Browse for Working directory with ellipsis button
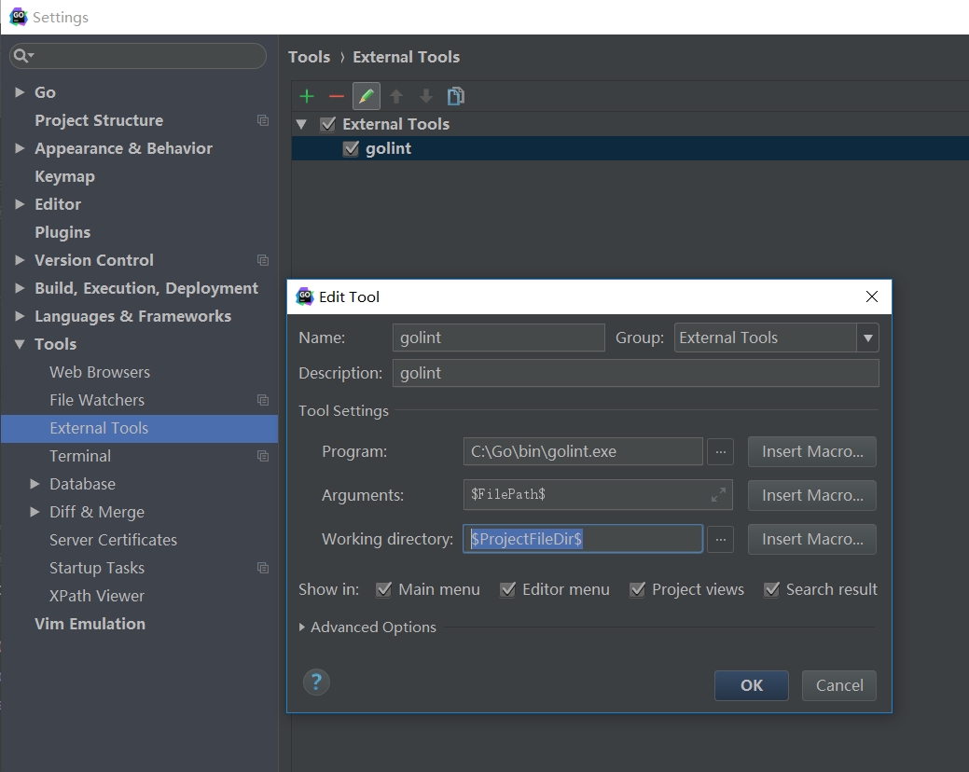This screenshot has height=772, width=969. point(721,539)
